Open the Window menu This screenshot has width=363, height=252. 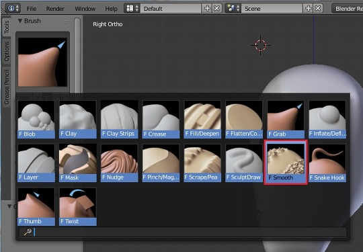(85, 9)
